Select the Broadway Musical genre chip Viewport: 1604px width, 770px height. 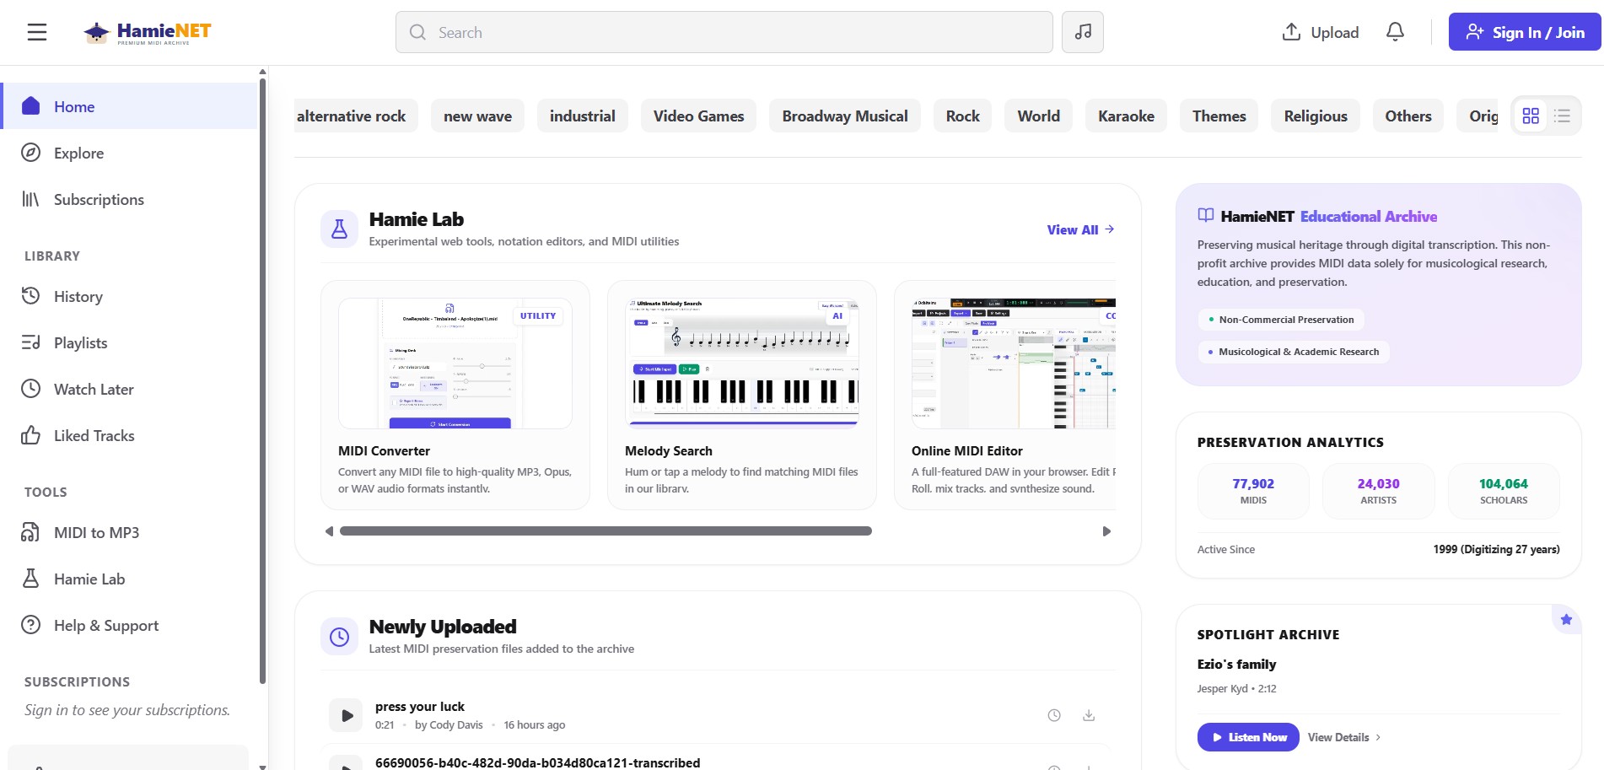tap(845, 116)
